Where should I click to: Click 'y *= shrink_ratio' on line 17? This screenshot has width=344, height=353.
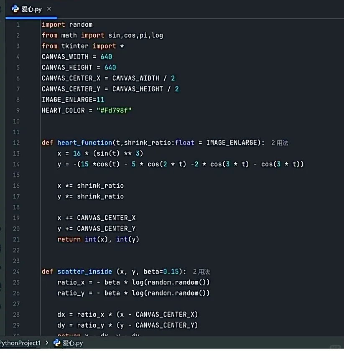(x=91, y=196)
